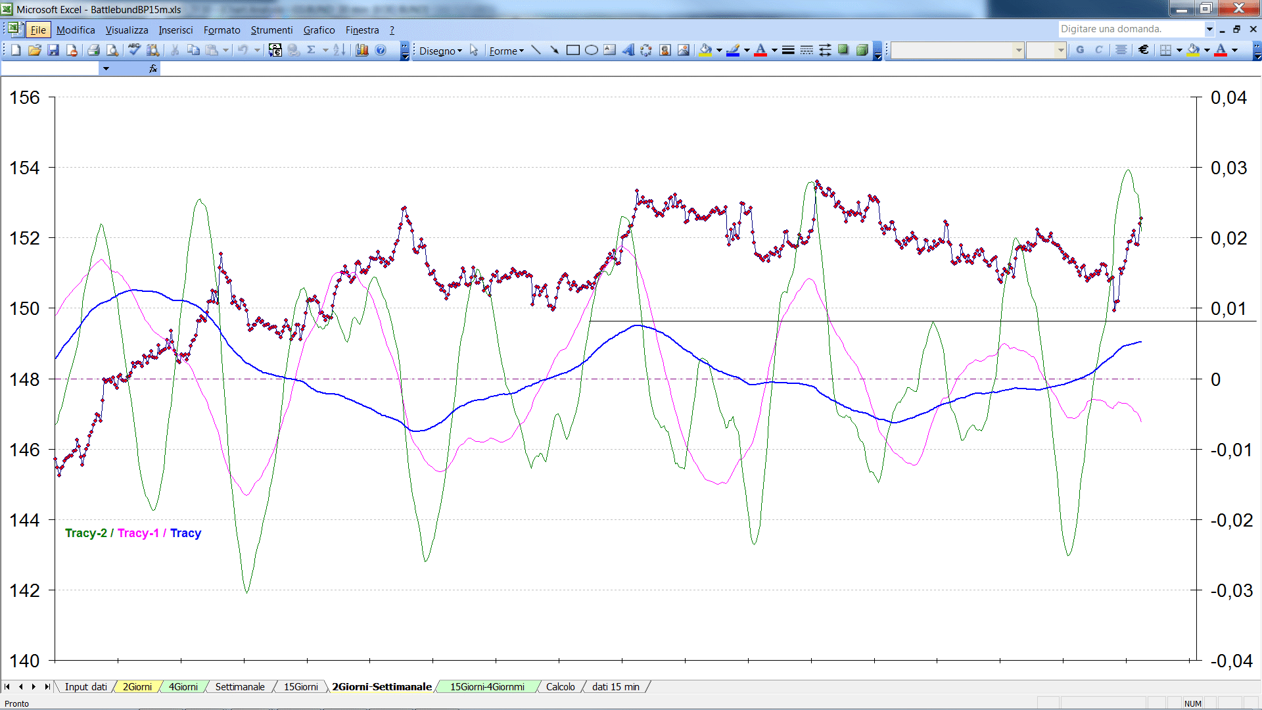1262x710 pixels.
Task: Select the Line drawing tool
Action: (x=536, y=50)
